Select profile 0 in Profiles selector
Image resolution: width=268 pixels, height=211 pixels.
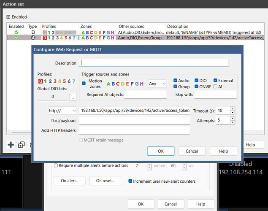click(41, 81)
